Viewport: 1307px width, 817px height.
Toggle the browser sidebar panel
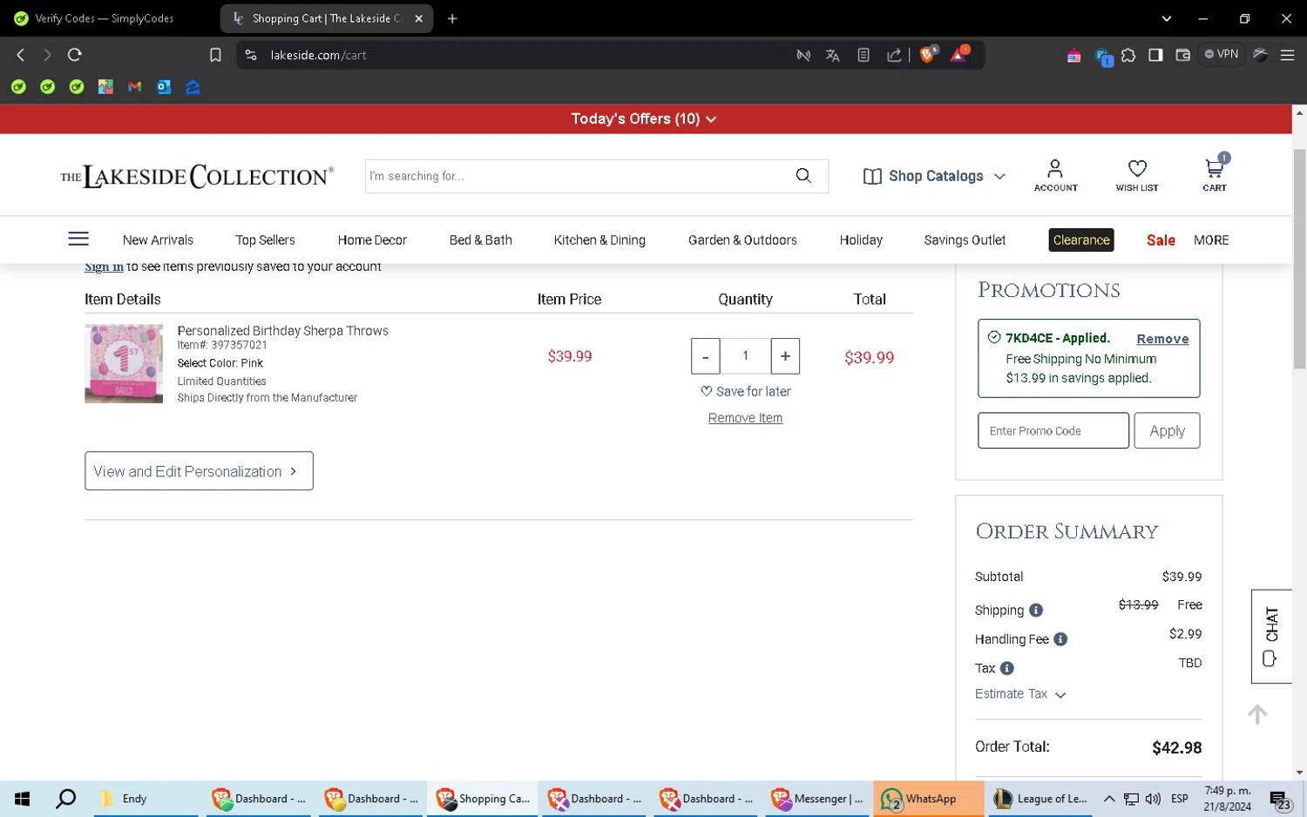(x=1155, y=55)
